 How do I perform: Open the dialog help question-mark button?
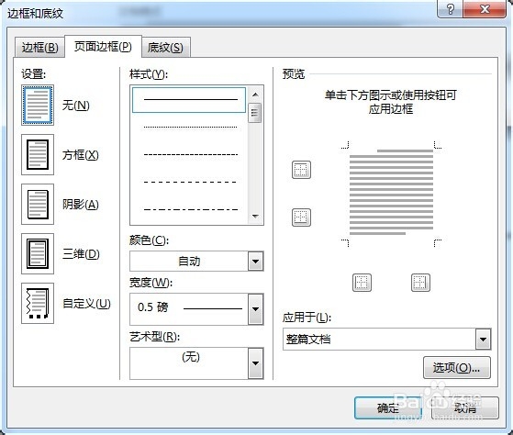tap(451, 9)
